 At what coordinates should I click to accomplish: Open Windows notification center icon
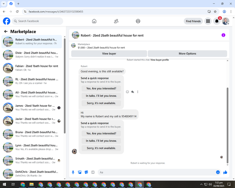point(229,184)
